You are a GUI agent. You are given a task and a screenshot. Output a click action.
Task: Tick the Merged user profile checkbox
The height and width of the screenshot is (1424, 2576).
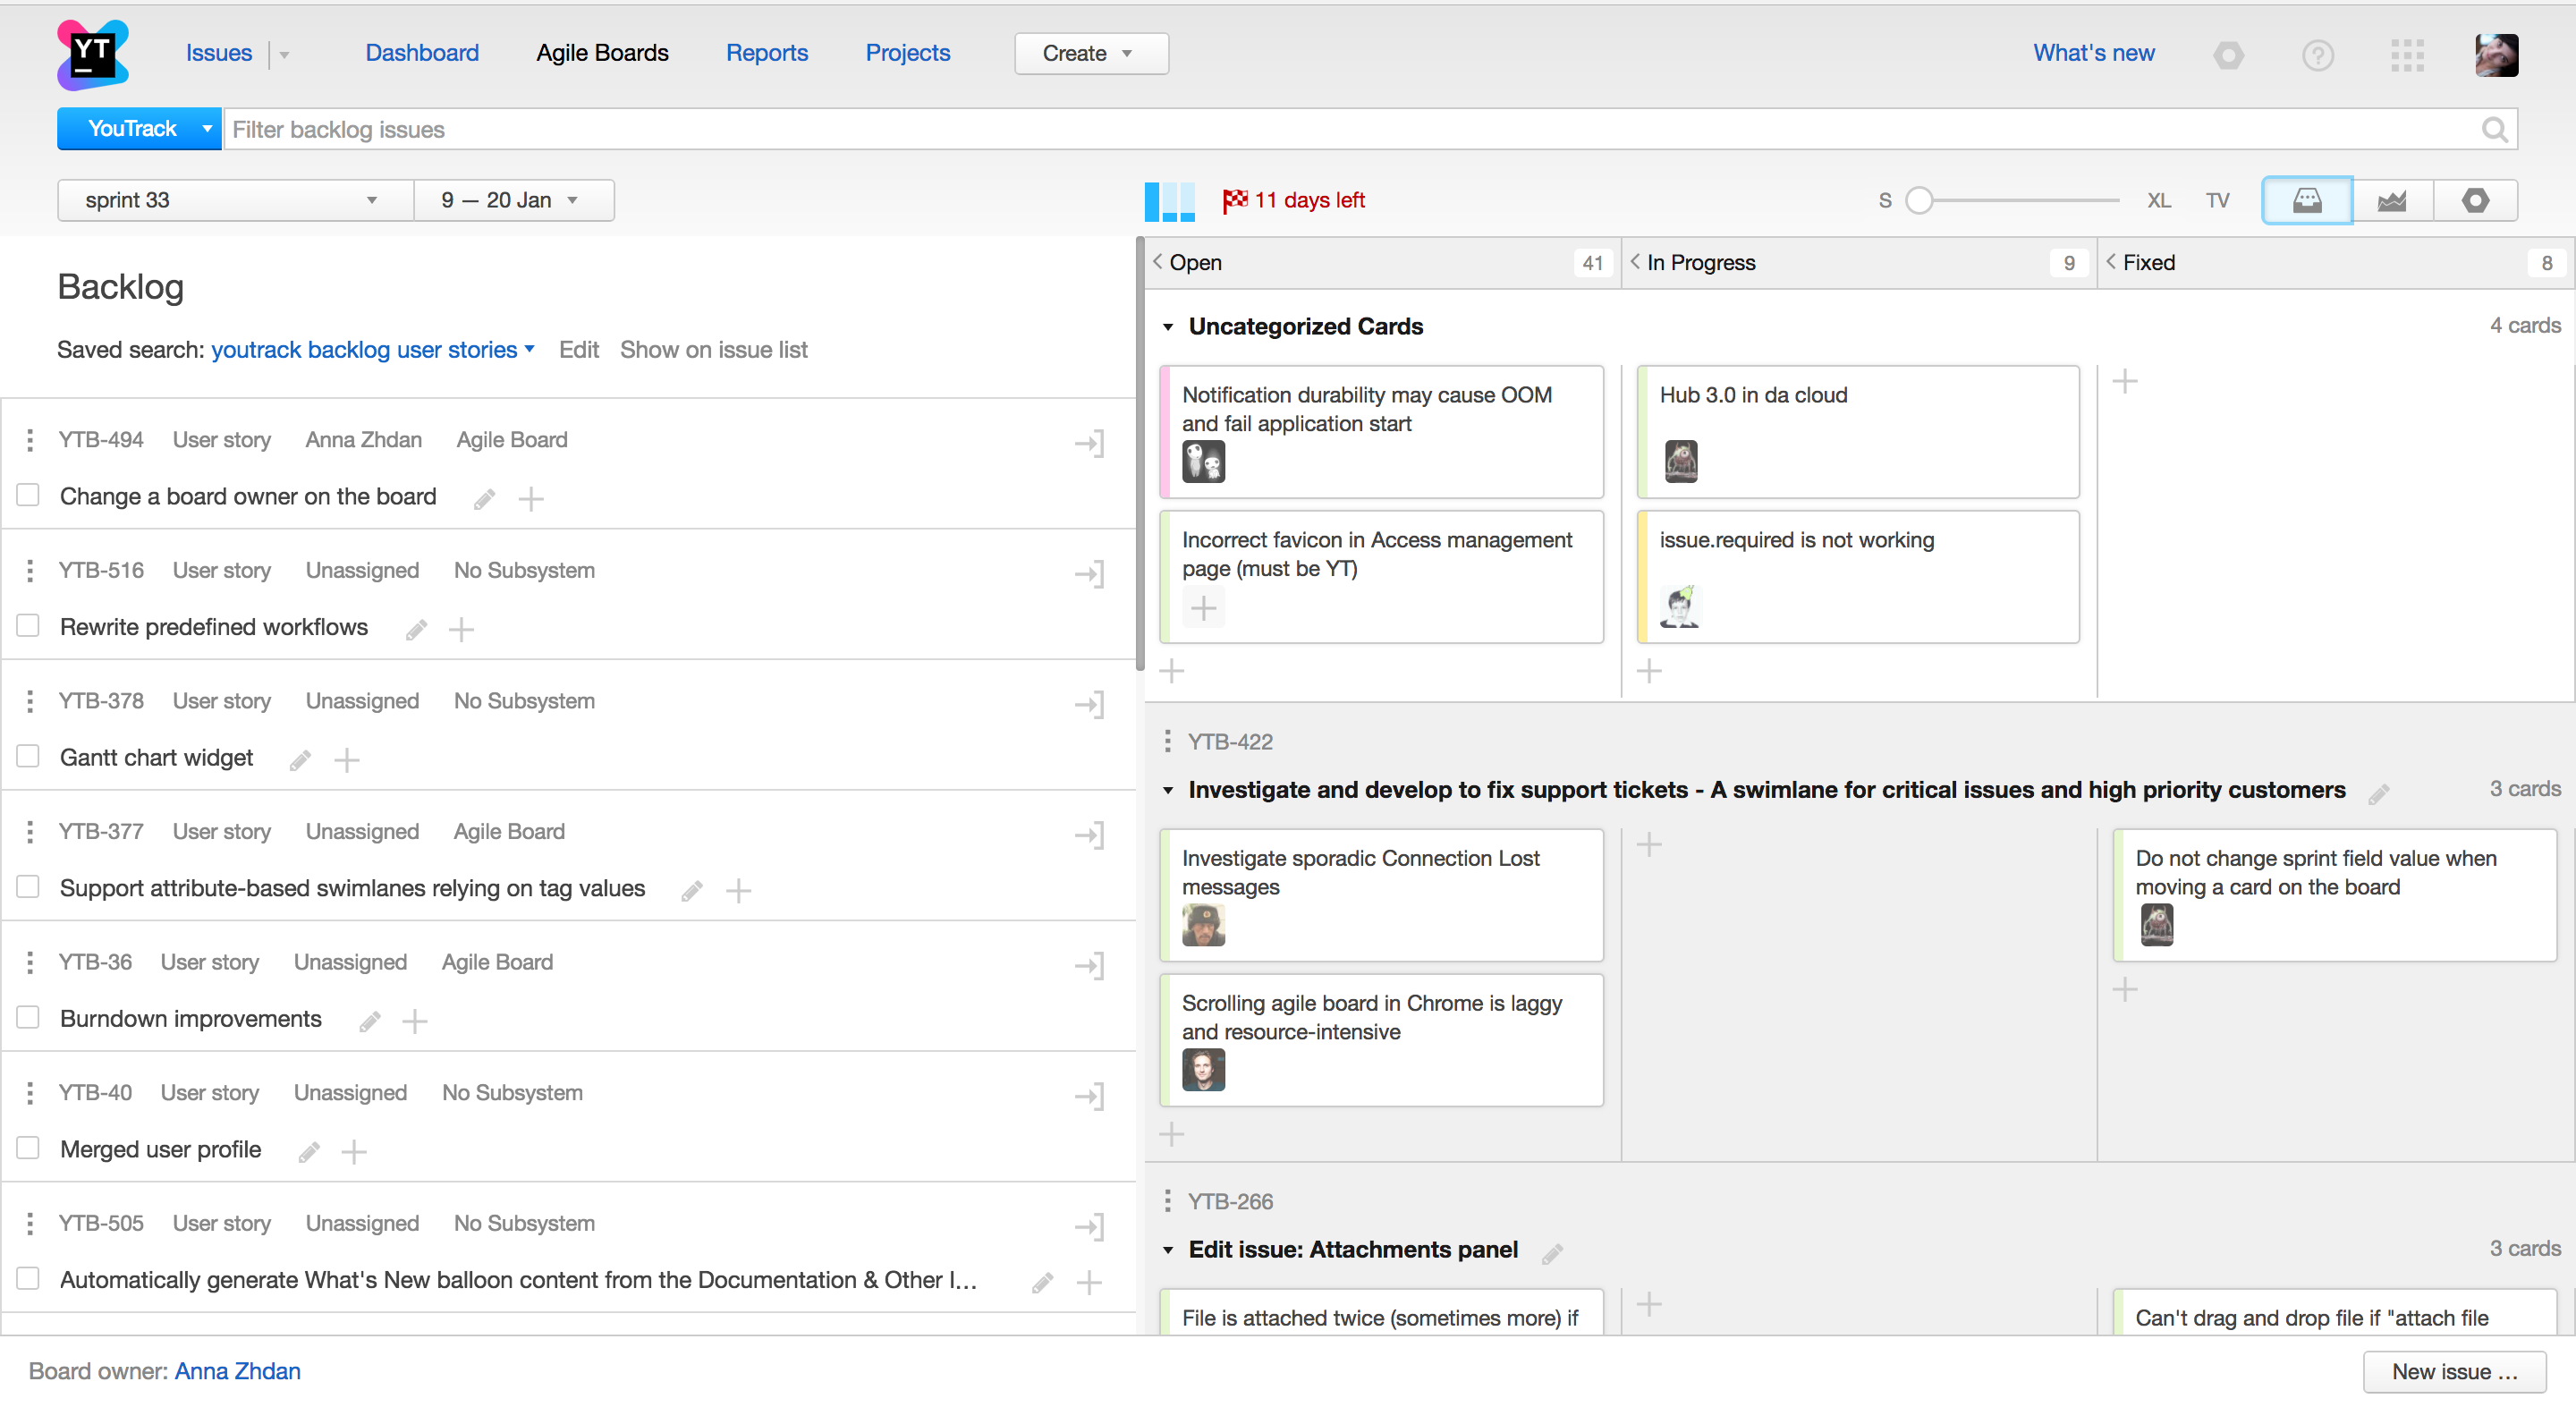(28, 1148)
